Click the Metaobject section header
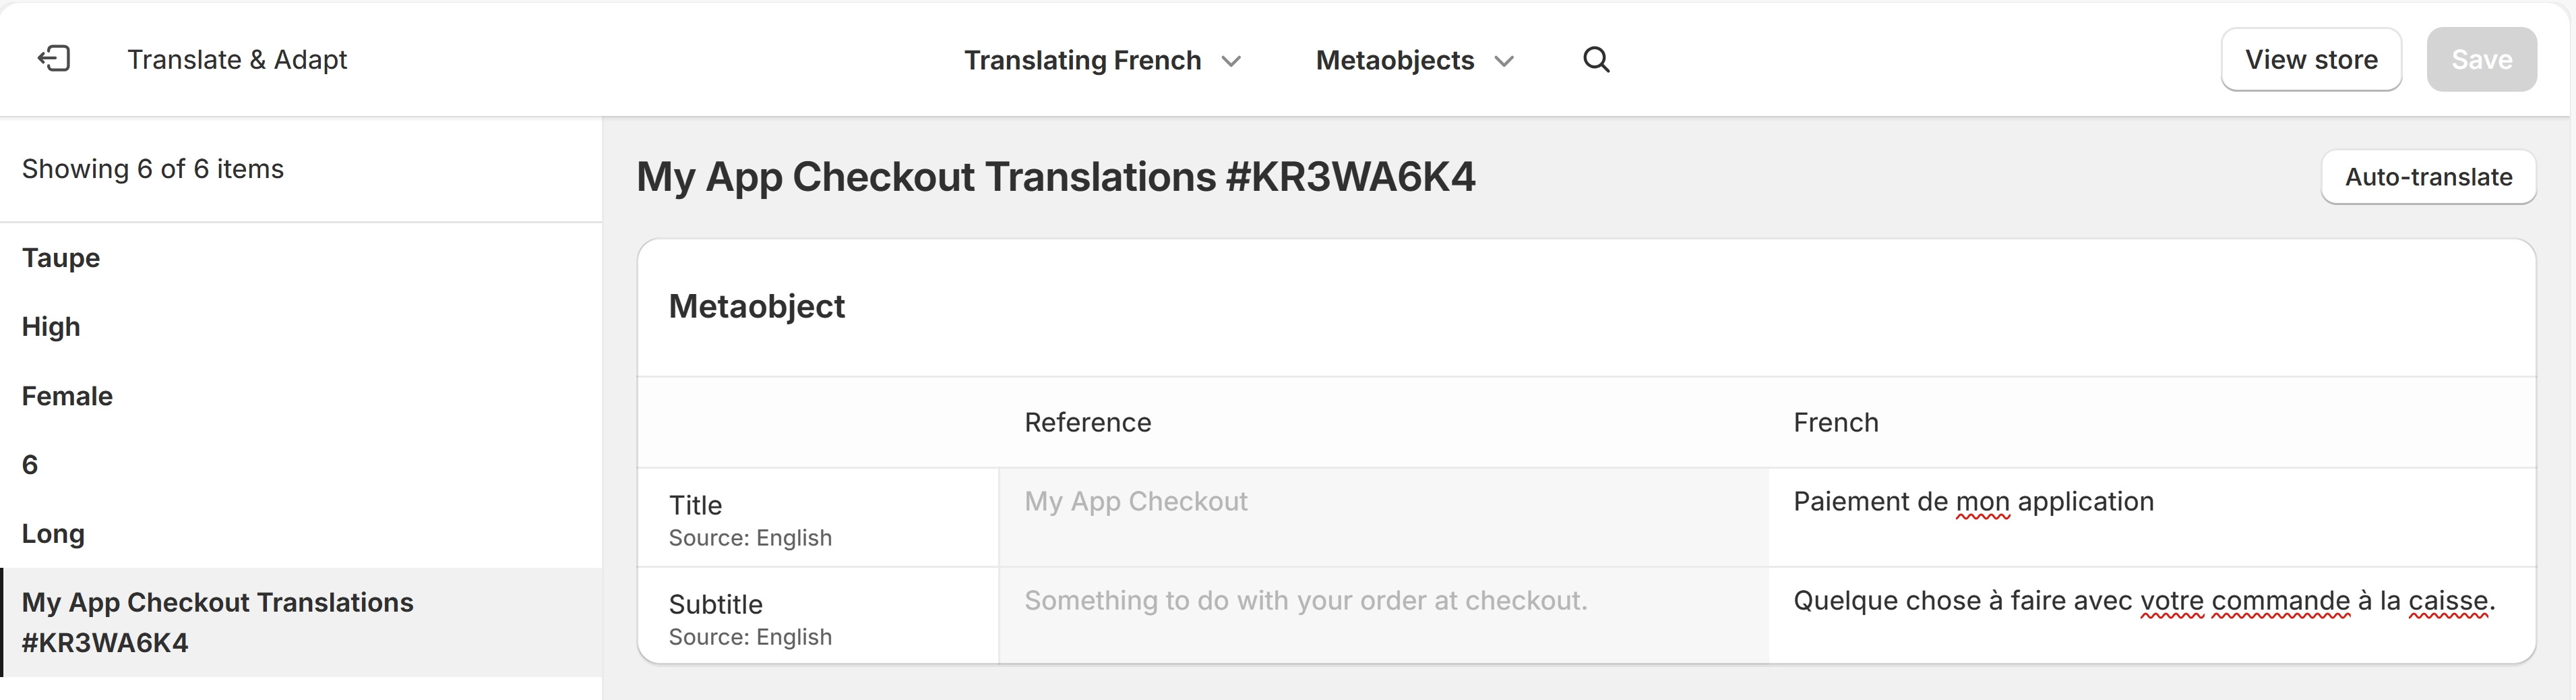The height and width of the screenshot is (700, 2576). coord(757,306)
